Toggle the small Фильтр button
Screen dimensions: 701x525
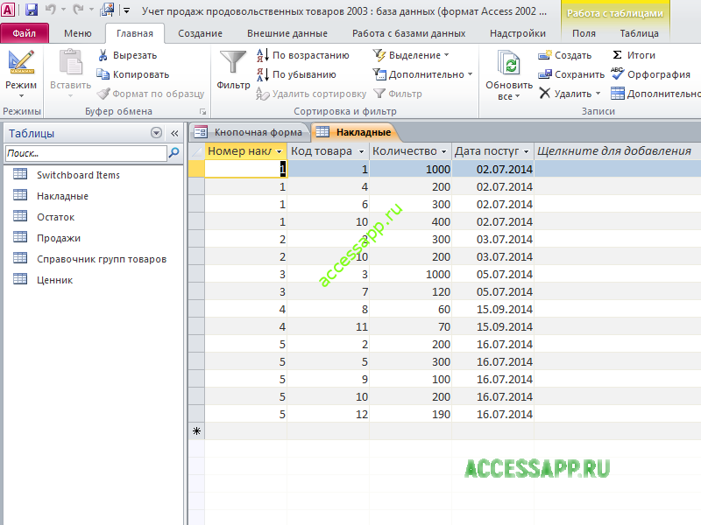pos(398,94)
